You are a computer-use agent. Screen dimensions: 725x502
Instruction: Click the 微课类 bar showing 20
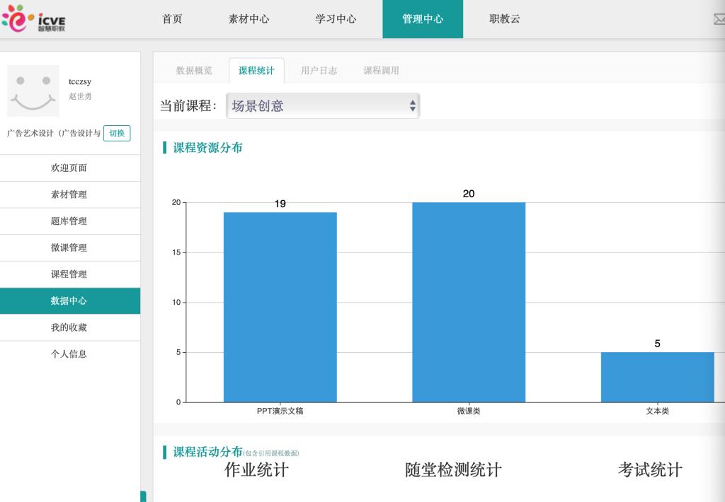469,303
